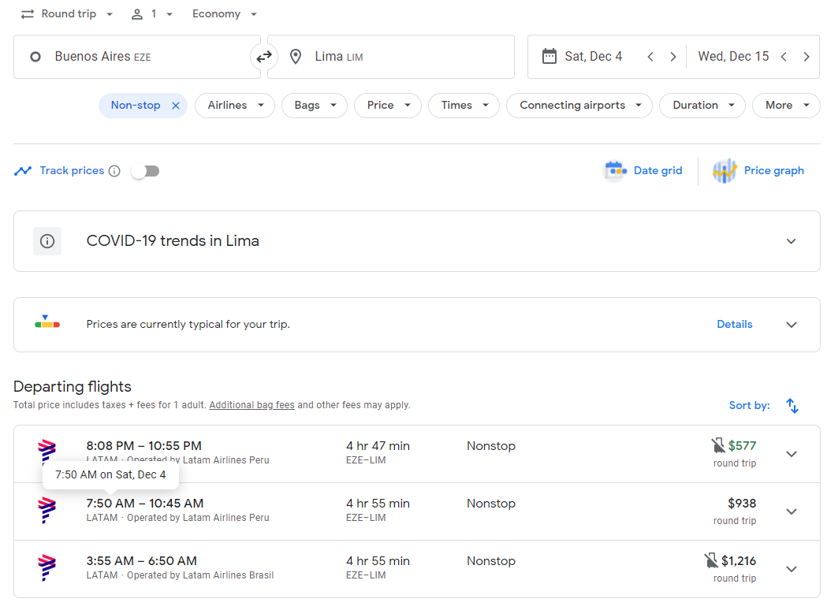
Task: Edit the Lima LIM destination field
Action: tap(391, 57)
